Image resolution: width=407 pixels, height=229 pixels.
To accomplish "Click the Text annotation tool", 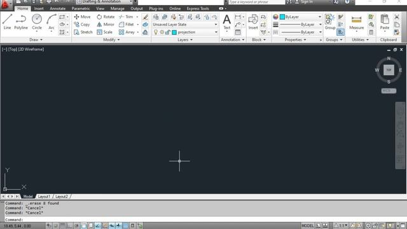I will [227, 22].
